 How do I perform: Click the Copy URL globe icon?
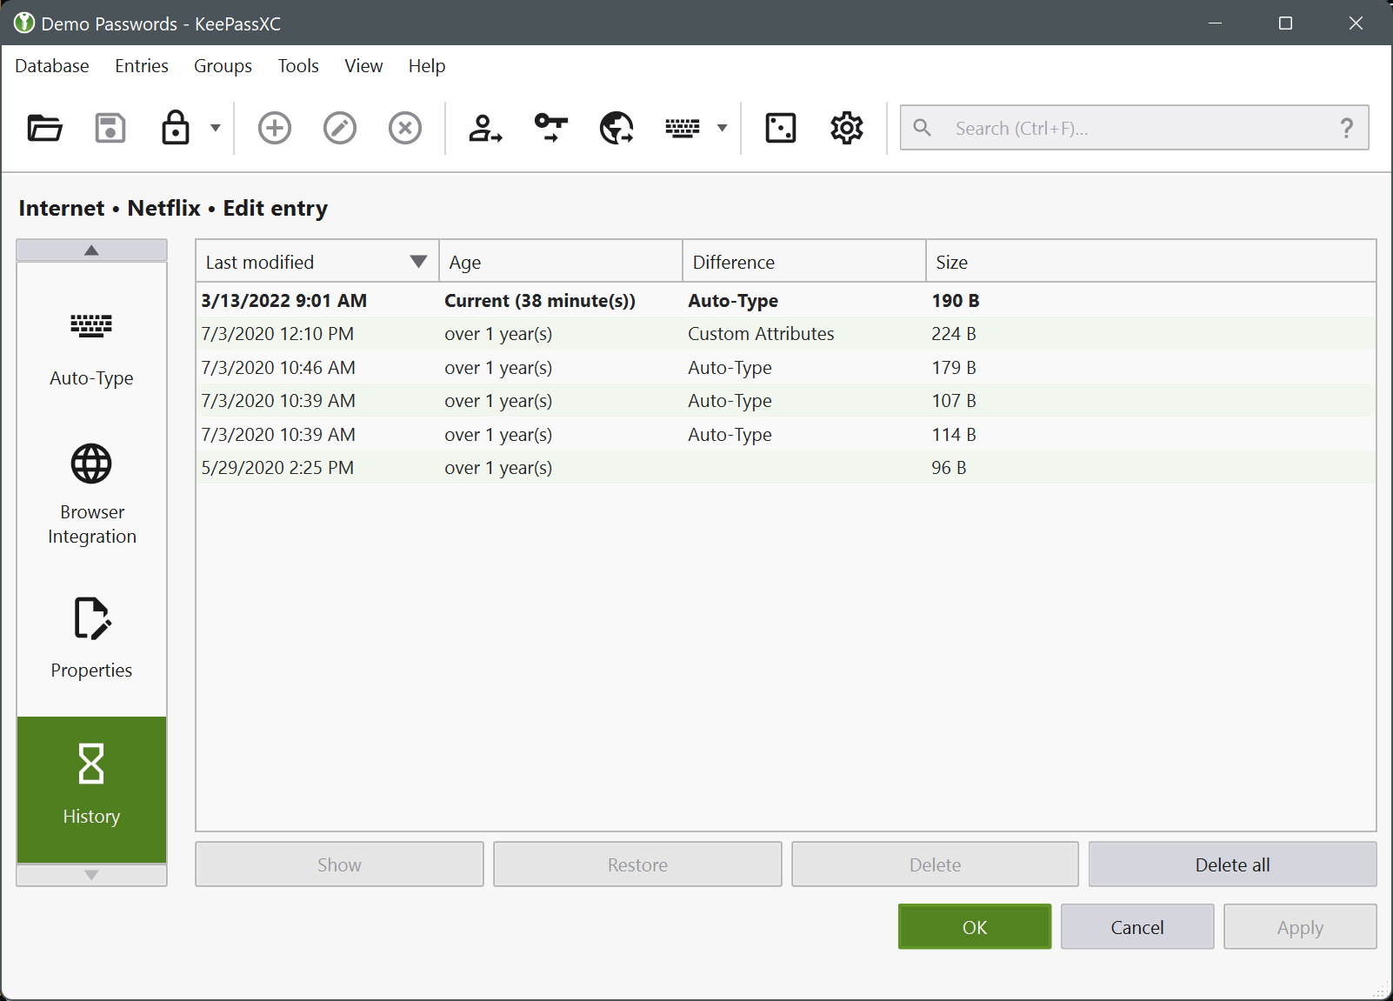[x=617, y=129]
